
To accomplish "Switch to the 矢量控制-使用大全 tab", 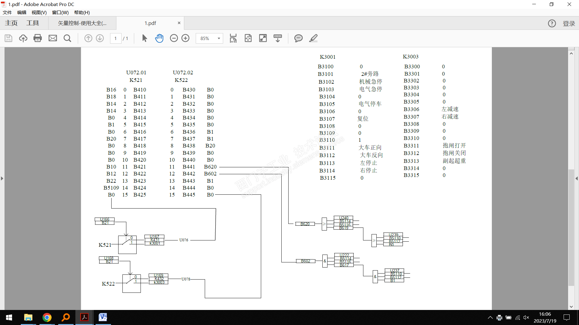I will click(x=82, y=23).
